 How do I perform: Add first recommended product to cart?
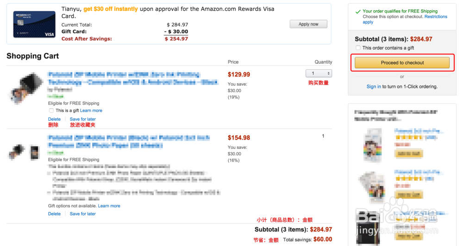(x=409, y=153)
